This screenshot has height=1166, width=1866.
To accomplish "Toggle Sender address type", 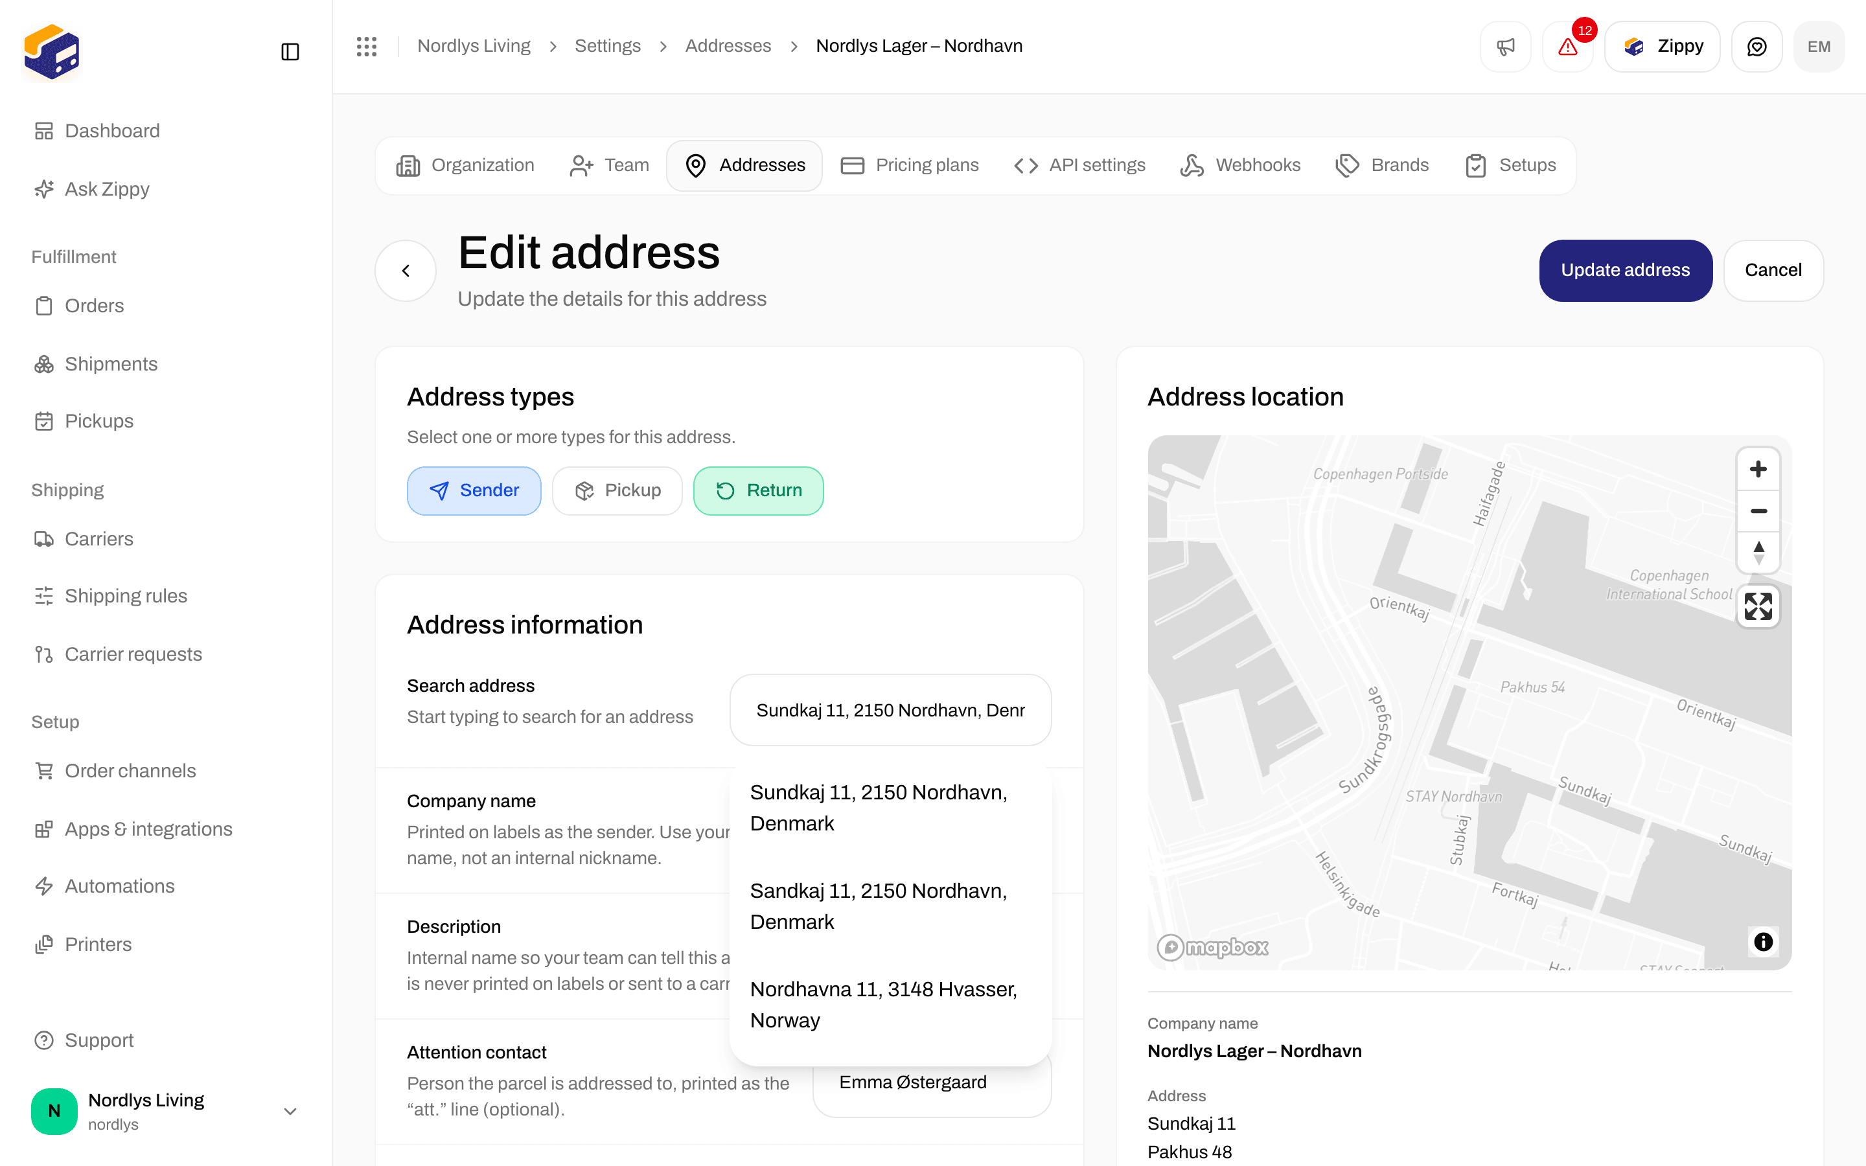I will click(x=474, y=490).
